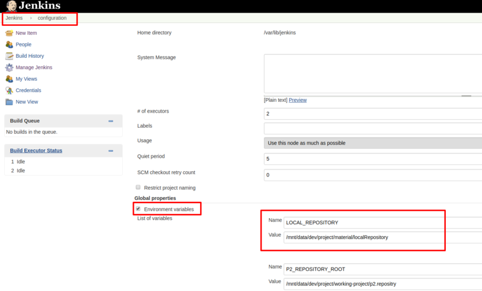Click the New Item icon
Screen dimensions: 482x291
[x=9, y=33]
